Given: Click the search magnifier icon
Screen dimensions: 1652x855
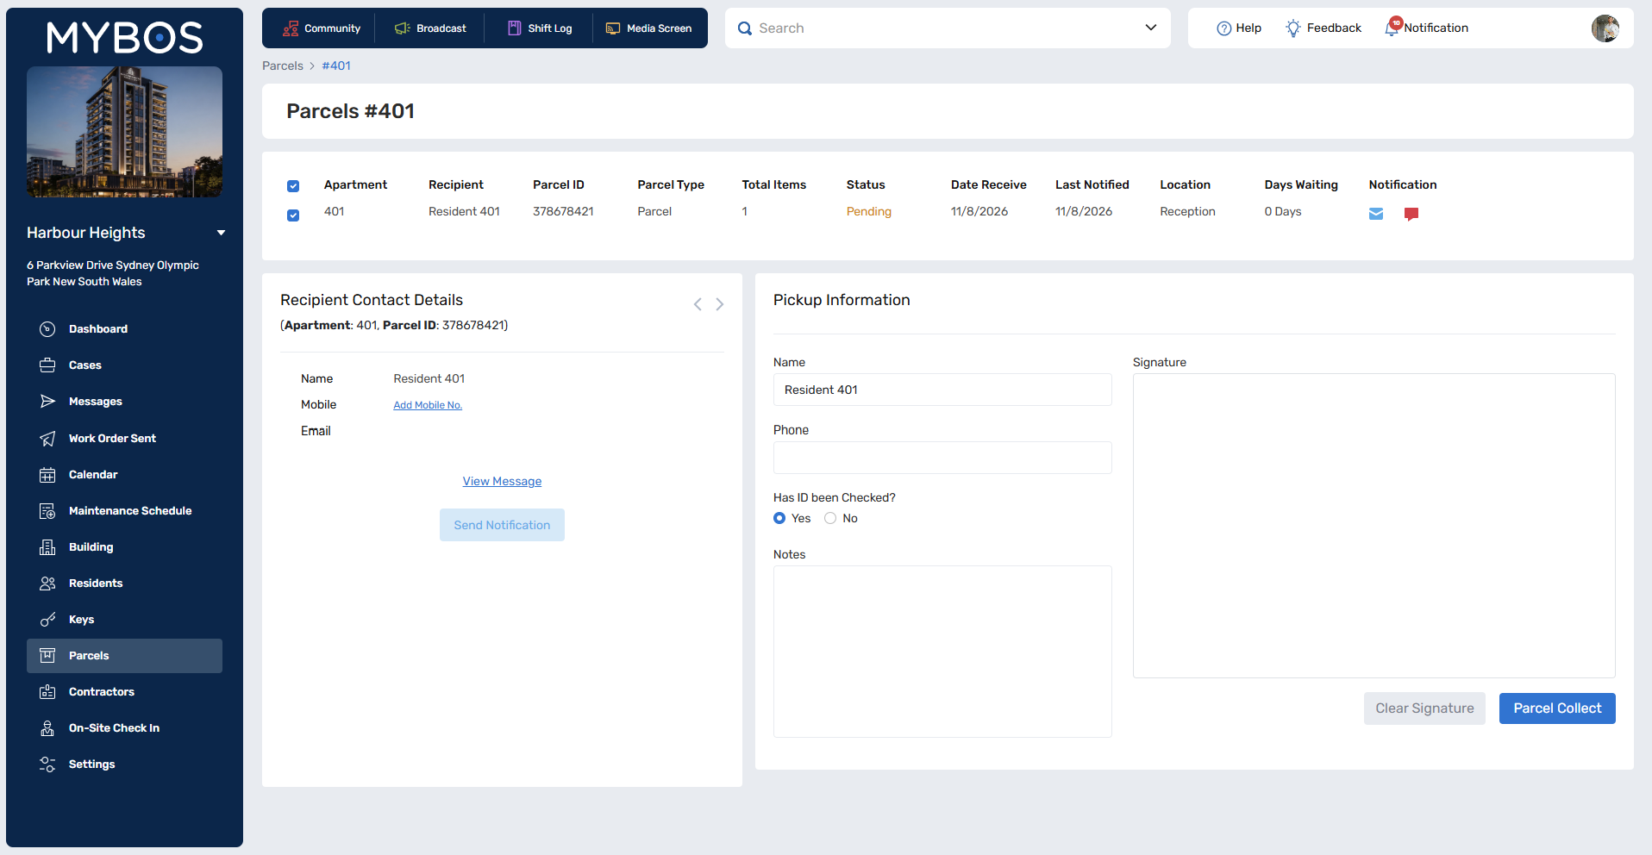Looking at the screenshot, I should coord(745,28).
